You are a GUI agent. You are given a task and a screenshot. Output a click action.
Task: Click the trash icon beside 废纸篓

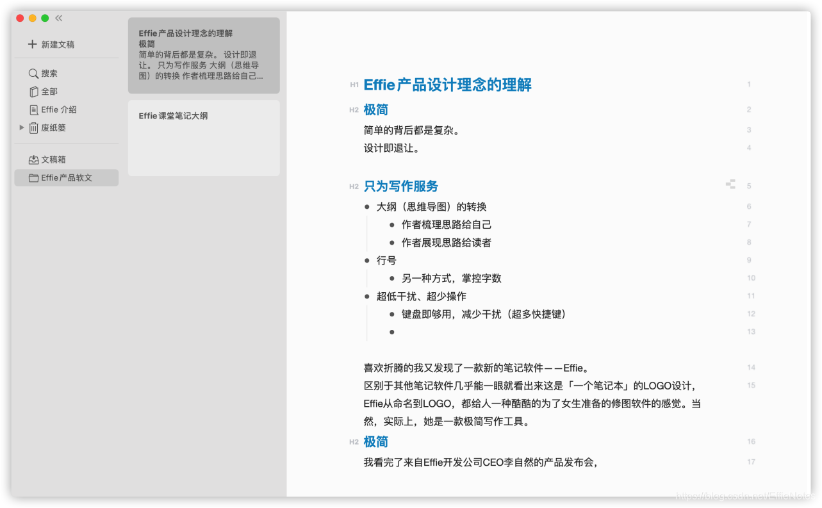(34, 127)
